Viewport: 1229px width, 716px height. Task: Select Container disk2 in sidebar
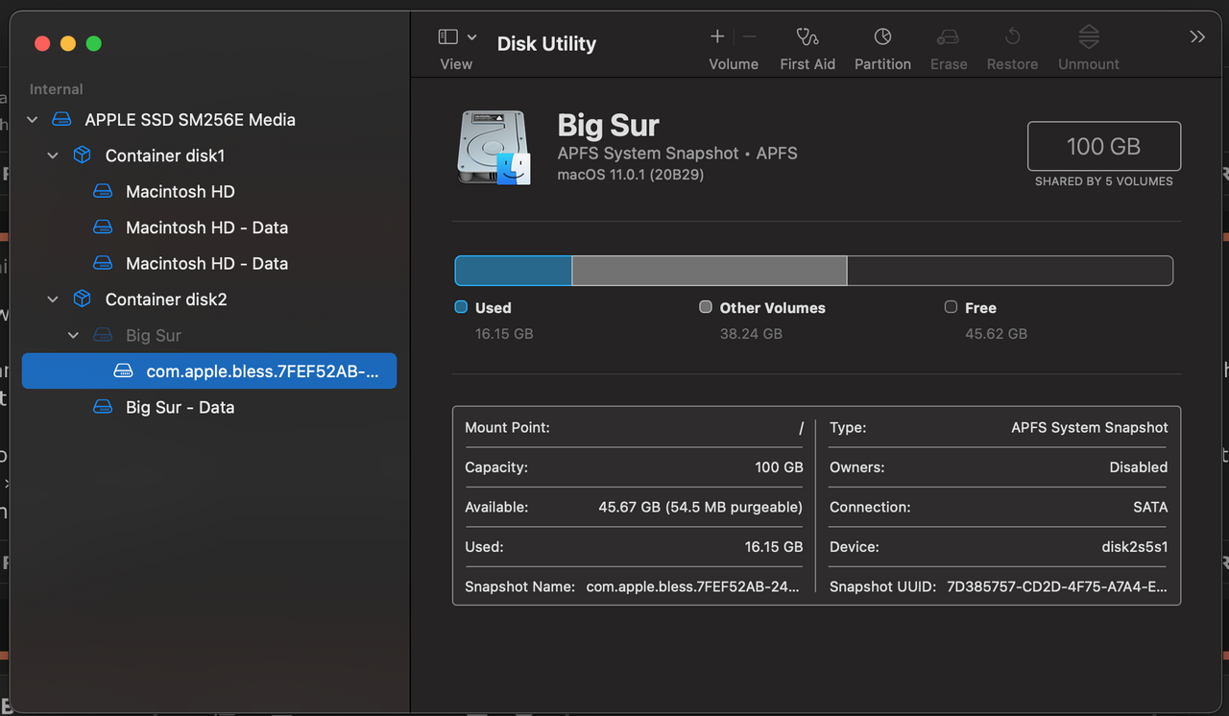pyautogui.click(x=166, y=299)
